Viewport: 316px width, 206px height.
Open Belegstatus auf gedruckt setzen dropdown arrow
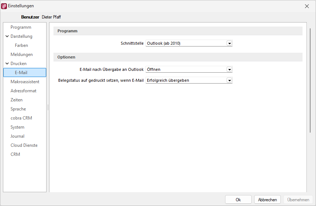tap(229, 80)
